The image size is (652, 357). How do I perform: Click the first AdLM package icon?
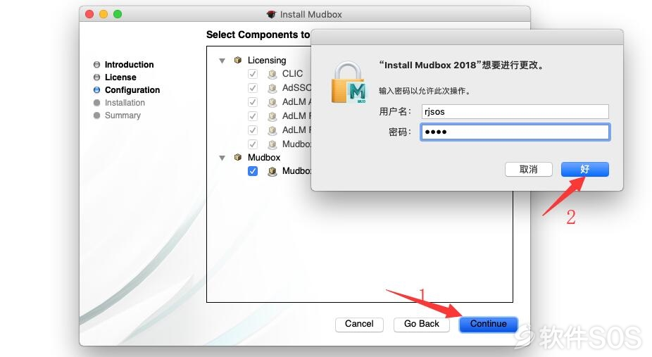click(272, 102)
